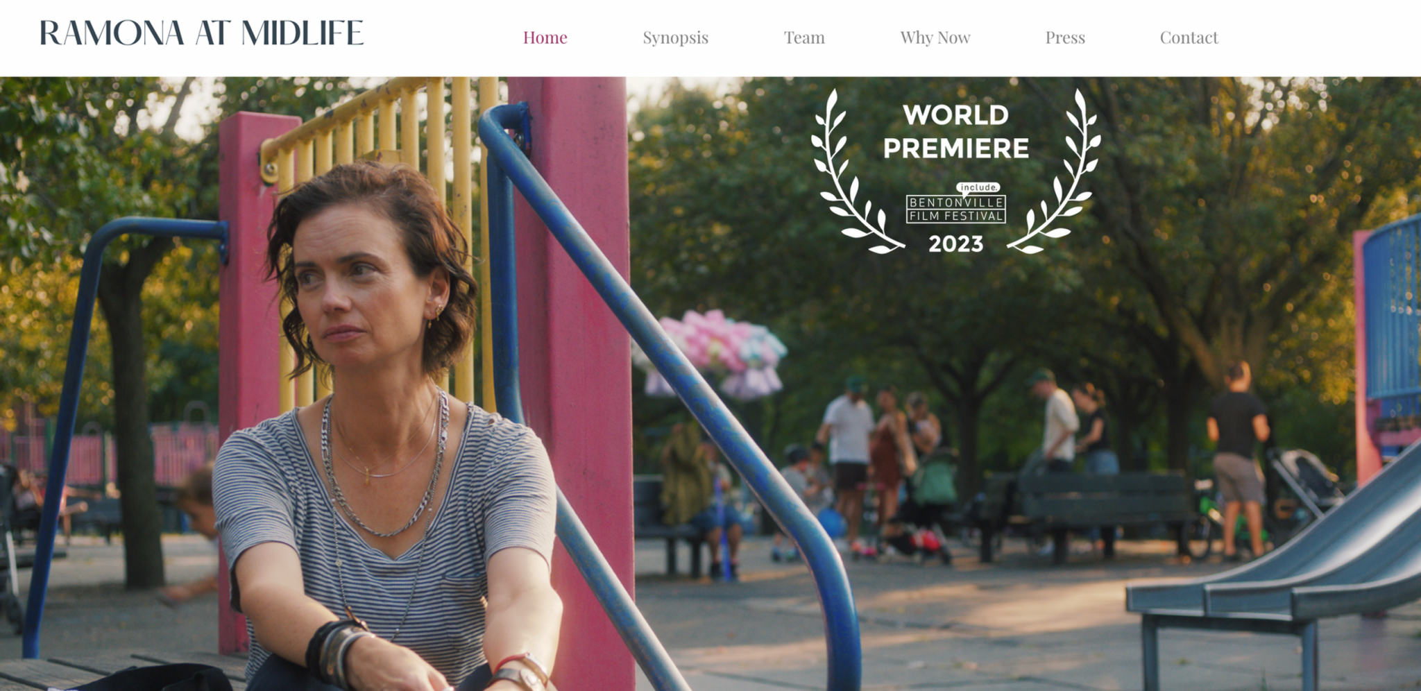Click the World Premiere laurel text
This screenshot has width=1421, height=691.
point(955,132)
